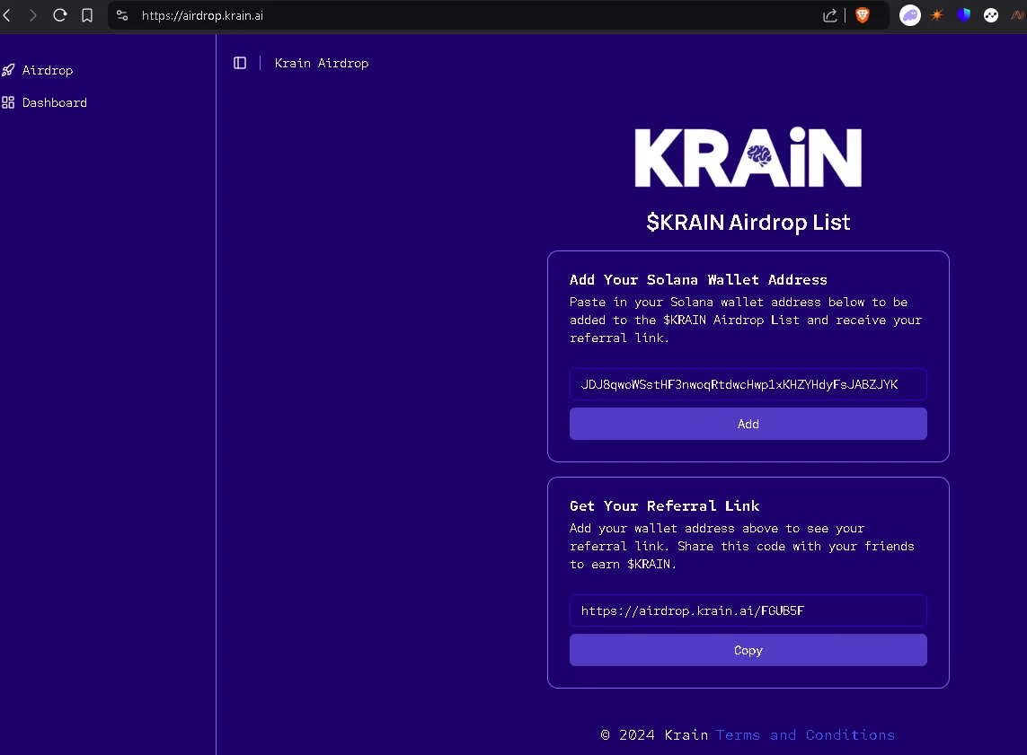Click the Airdrop rocket icon in sidebar
The height and width of the screenshot is (755, 1027).
(8, 70)
